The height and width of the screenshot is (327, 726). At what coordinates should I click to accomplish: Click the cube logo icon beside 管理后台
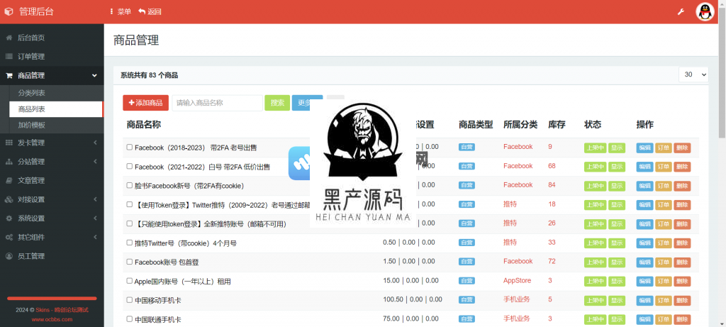click(9, 11)
